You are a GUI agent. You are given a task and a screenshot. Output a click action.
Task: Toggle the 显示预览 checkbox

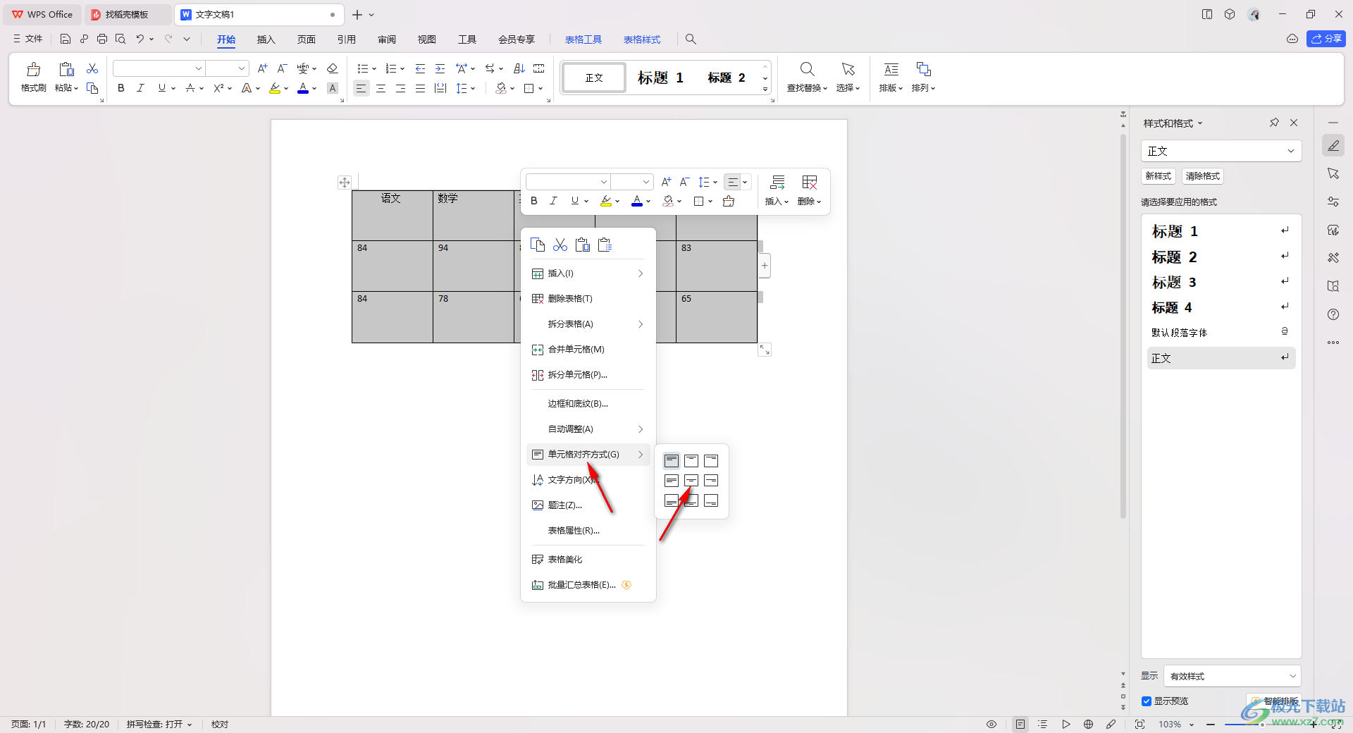pyautogui.click(x=1147, y=701)
